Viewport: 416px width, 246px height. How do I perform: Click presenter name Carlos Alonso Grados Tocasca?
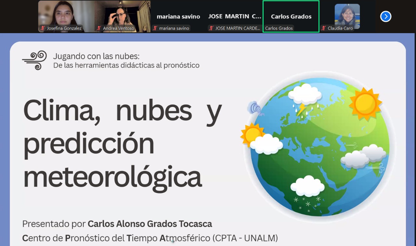tap(150, 224)
